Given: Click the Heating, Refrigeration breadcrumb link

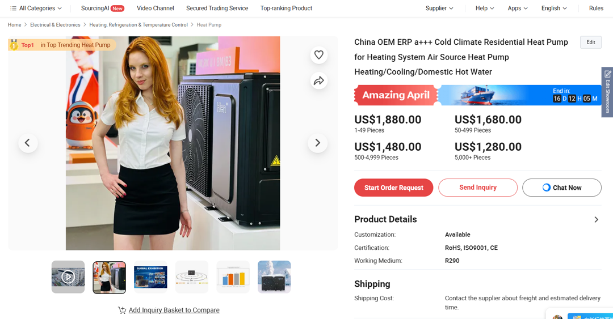Looking at the screenshot, I should [x=138, y=25].
